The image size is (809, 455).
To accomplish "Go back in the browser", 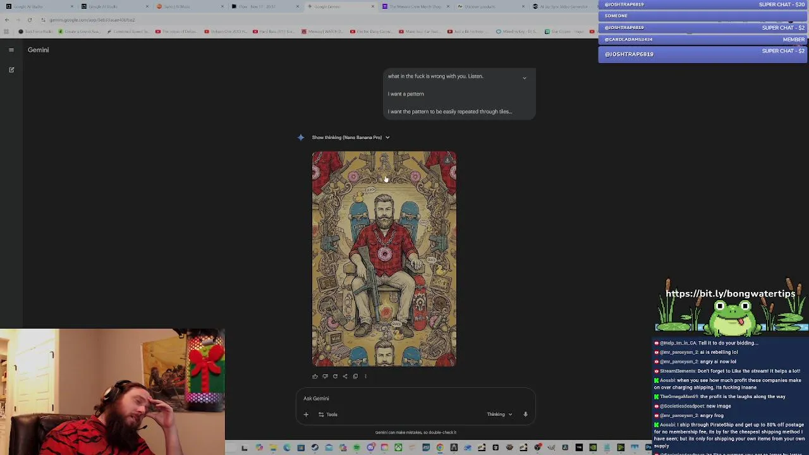I will point(7,20).
